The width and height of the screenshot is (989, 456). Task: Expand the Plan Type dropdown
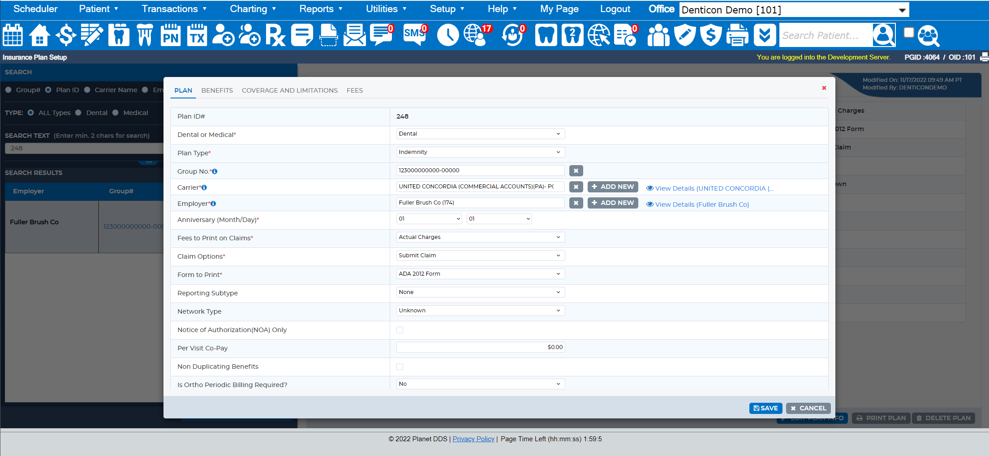tap(481, 152)
